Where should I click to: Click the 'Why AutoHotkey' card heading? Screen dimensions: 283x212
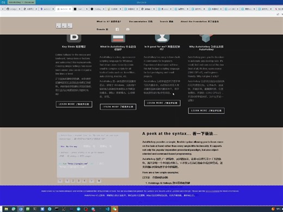point(206,48)
